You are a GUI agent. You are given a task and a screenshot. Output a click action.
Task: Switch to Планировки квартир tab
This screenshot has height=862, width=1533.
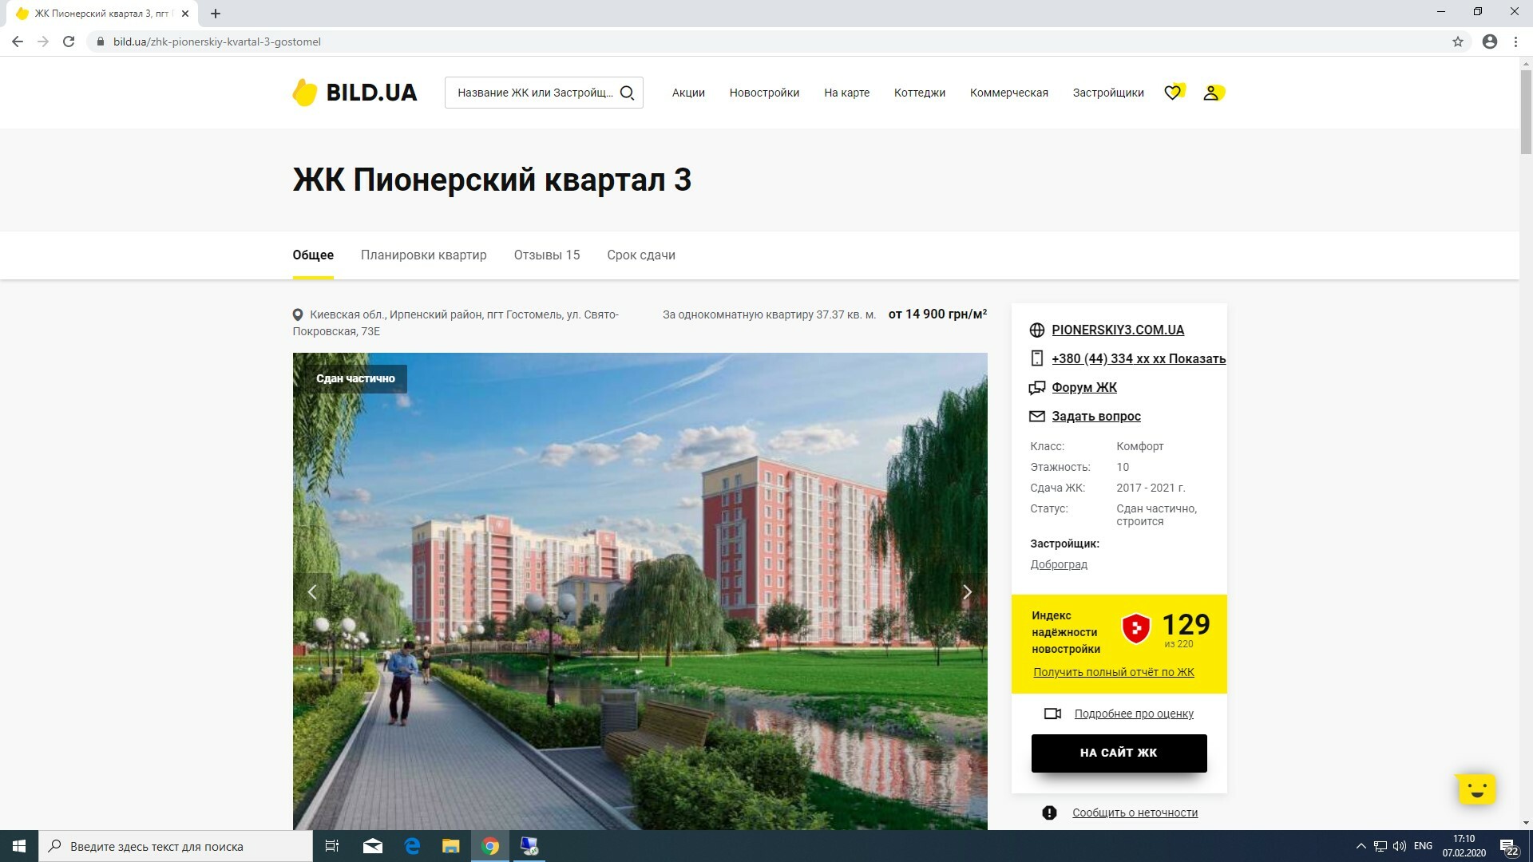423,255
